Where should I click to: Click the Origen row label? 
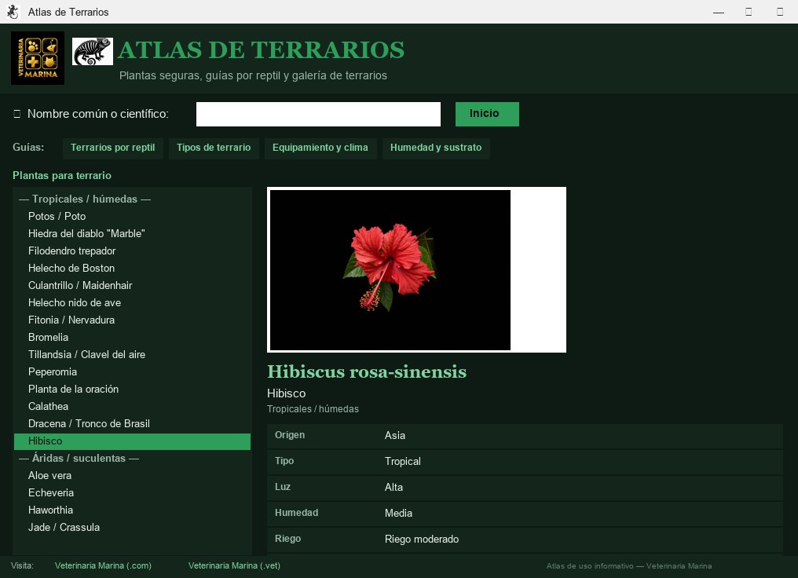290,435
